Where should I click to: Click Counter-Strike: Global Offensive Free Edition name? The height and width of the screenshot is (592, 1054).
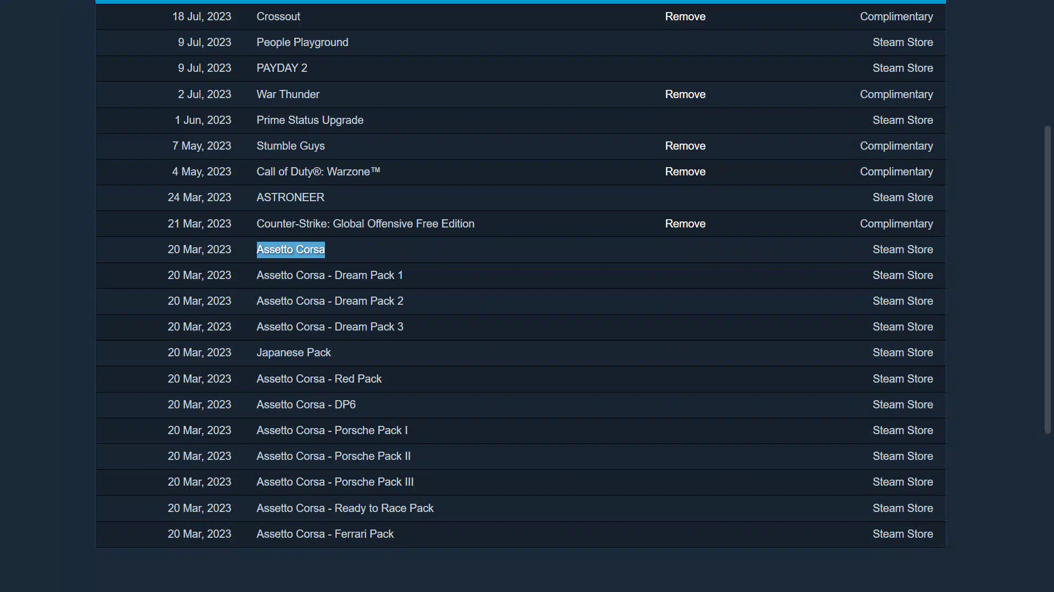pyautogui.click(x=365, y=224)
